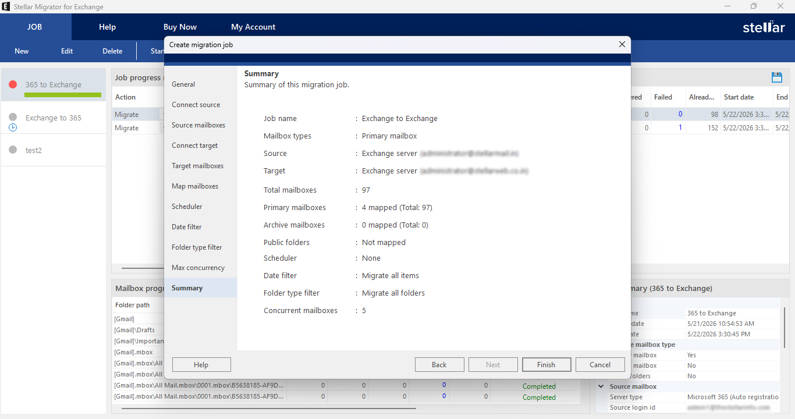Click the Help button in the dialog
The height and width of the screenshot is (419, 795).
click(201, 365)
